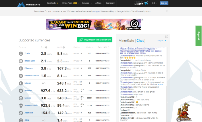Image resolution: width=202 pixels, height=122 pixels.
Task: Click the Blockchain Cuties mascot ad
Action: [184, 112]
